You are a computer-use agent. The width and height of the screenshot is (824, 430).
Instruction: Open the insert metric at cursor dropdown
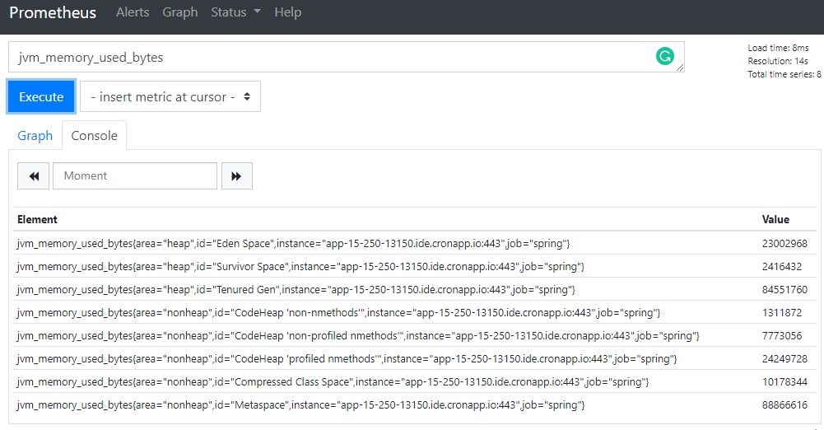[170, 96]
